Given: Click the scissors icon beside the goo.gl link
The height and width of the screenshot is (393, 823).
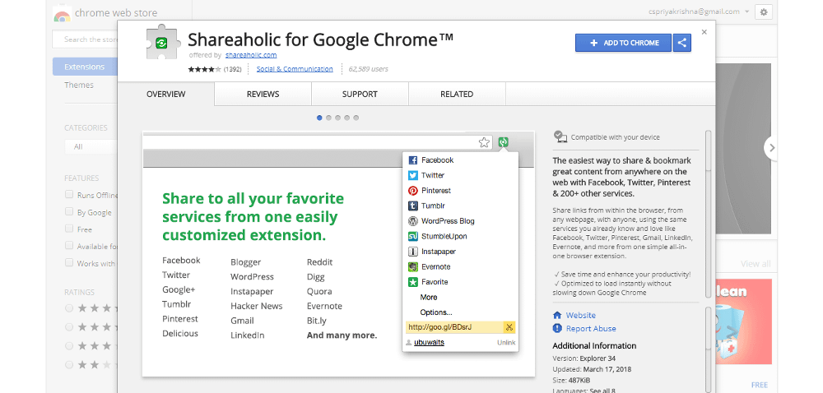Looking at the screenshot, I should [x=509, y=327].
